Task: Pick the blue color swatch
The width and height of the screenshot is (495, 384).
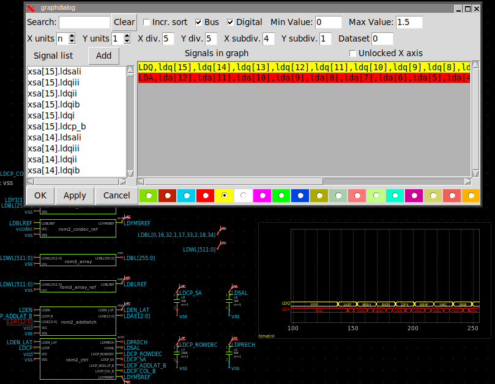Action: click(300, 195)
